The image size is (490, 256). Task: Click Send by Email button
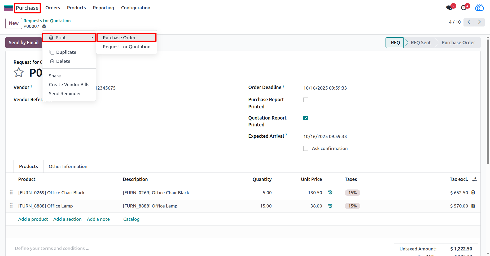(24, 43)
